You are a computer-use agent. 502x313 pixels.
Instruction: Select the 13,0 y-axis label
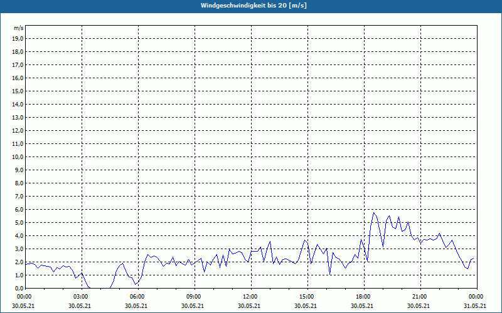click(x=18, y=118)
